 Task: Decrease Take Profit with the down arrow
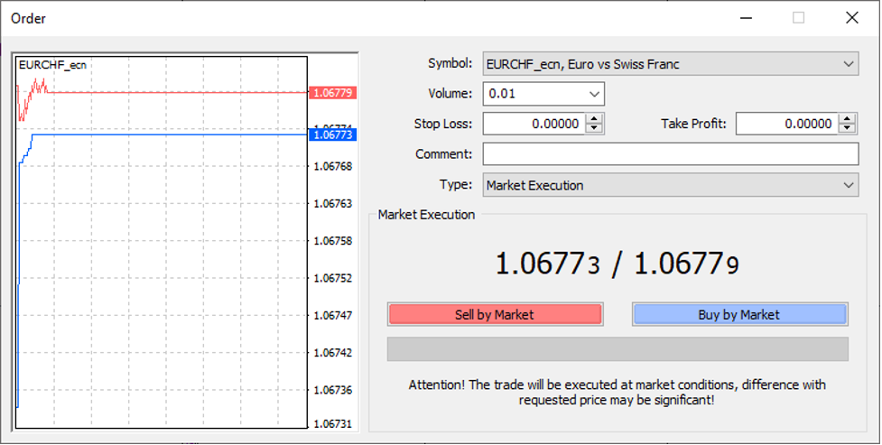pos(848,128)
